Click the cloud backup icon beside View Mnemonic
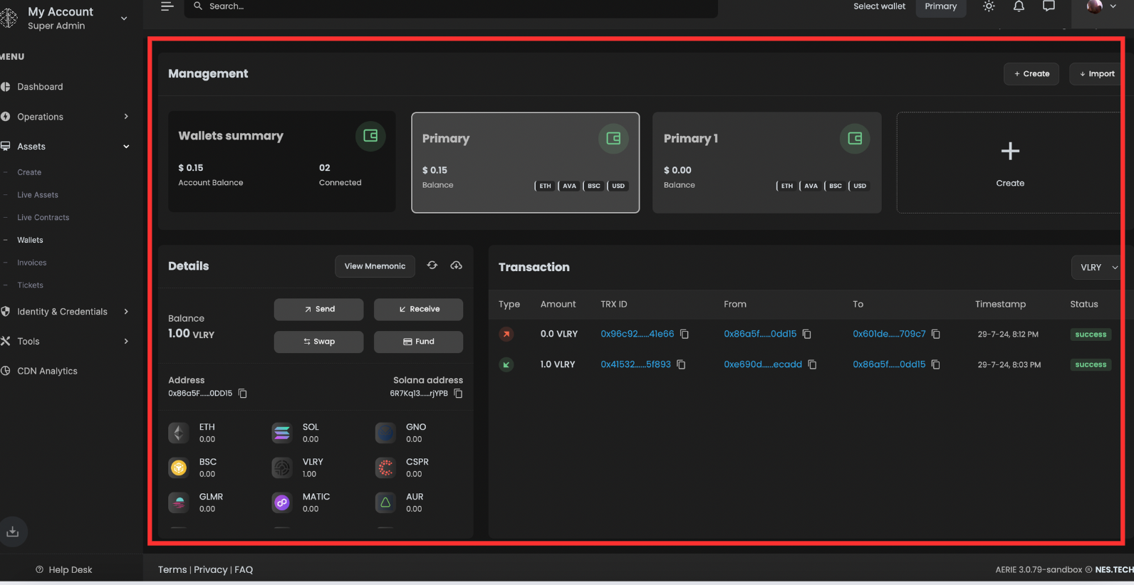Image resolution: width=1134 pixels, height=585 pixels. (x=457, y=265)
